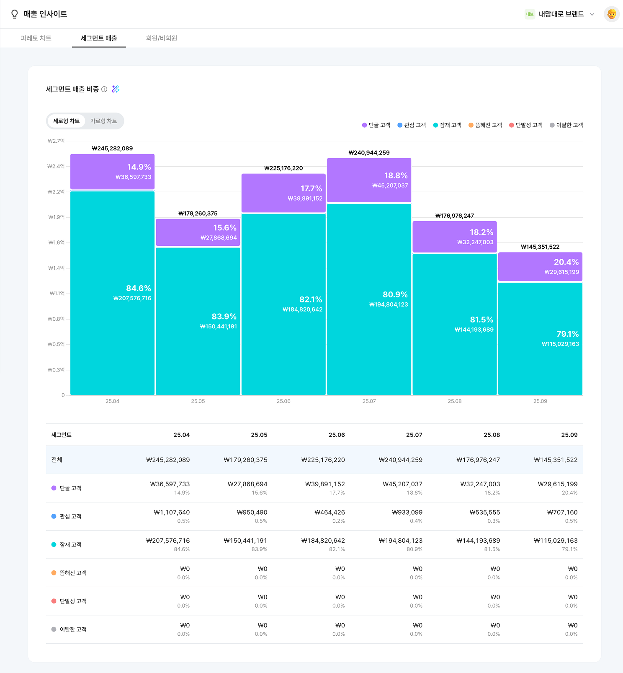Toggle 잠재 고객 series in chart legend

tap(447, 125)
